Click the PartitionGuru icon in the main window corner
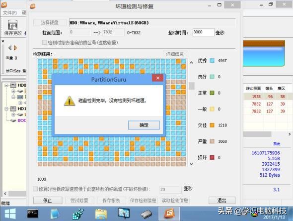Screen dimensions: 293x221 pyautogui.click(x=4, y=4)
